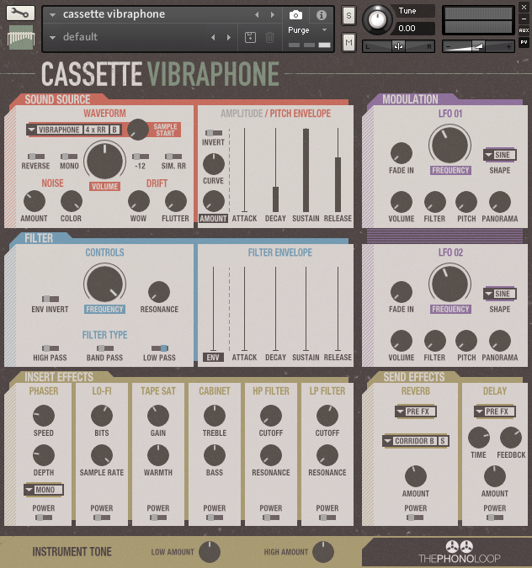Click the L-R pan slider

coord(398,46)
